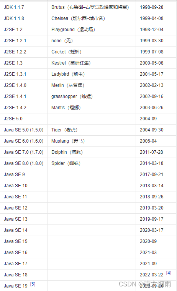Click the Brutus codename cell
This screenshot has width=177, height=291.
[x=90, y=7]
